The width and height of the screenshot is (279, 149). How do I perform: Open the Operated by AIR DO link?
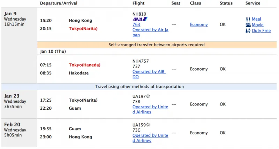pyautogui.click(x=149, y=74)
